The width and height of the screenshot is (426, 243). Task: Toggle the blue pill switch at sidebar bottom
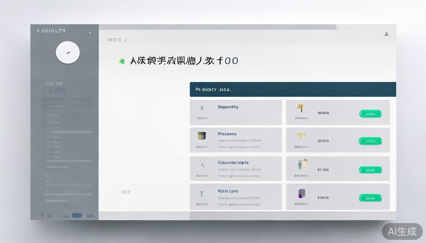pyautogui.click(x=77, y=215)
